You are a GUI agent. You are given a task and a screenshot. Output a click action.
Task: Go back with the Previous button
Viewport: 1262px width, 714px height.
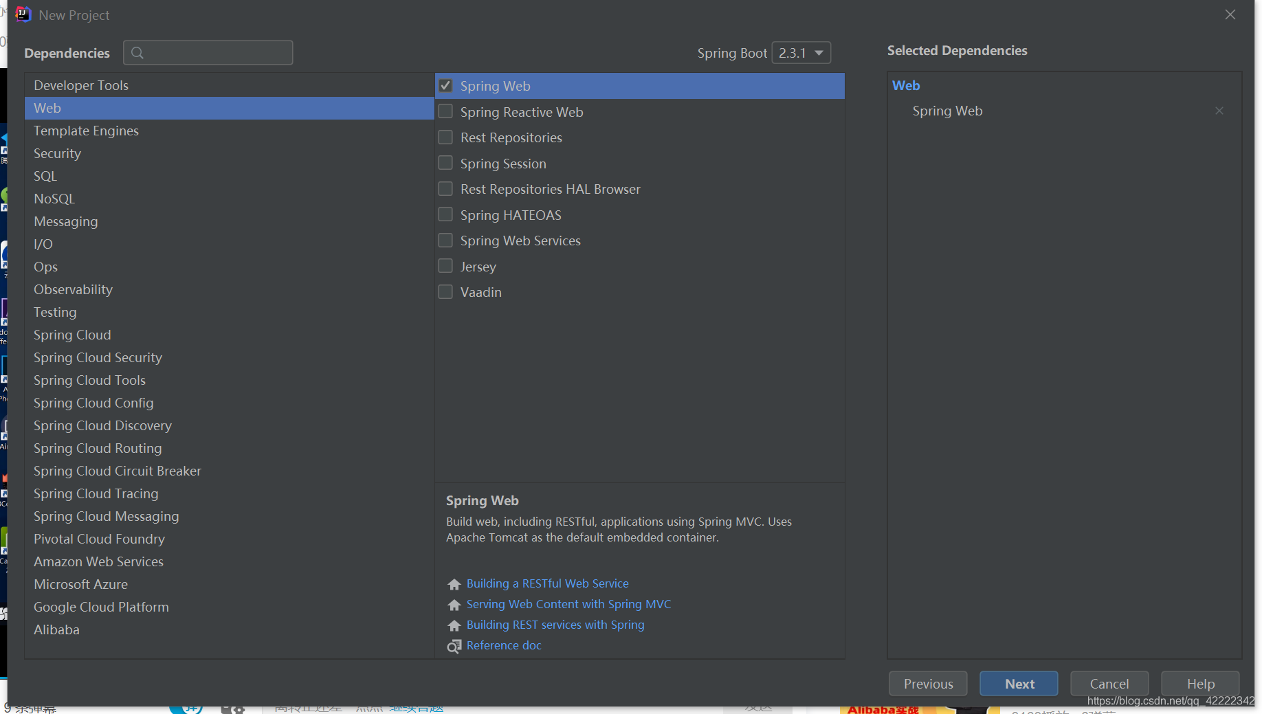pos(928,684)
